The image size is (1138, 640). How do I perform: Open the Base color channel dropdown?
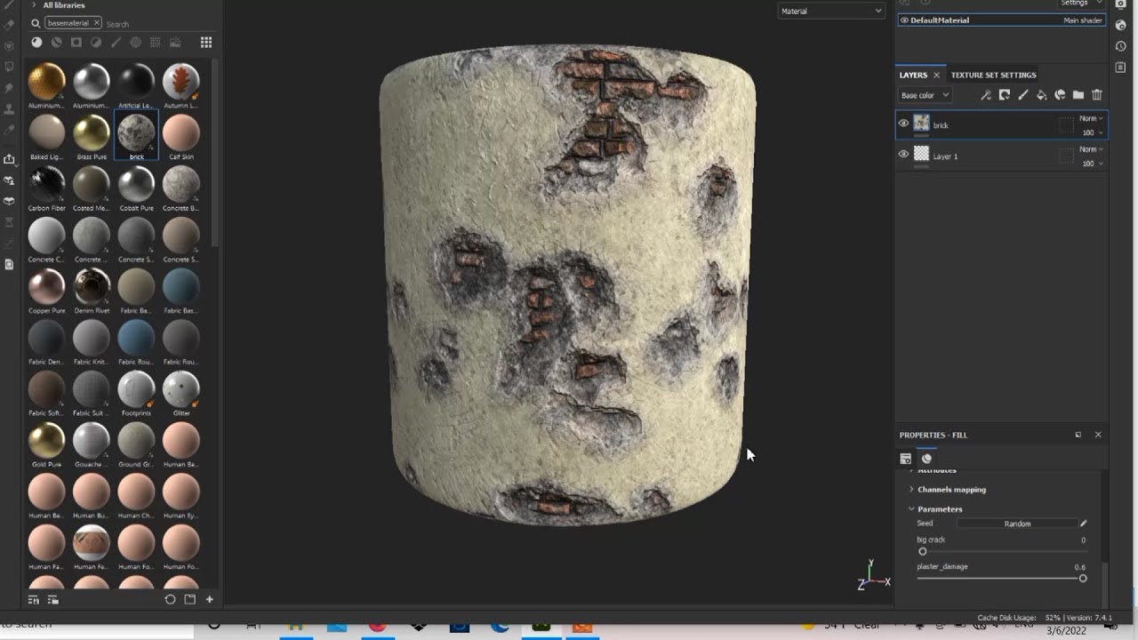(925, 95)
